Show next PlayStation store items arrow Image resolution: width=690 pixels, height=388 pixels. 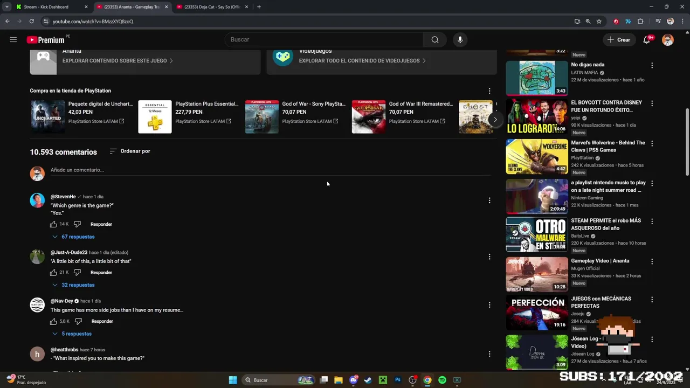click(x=495, y=120)
